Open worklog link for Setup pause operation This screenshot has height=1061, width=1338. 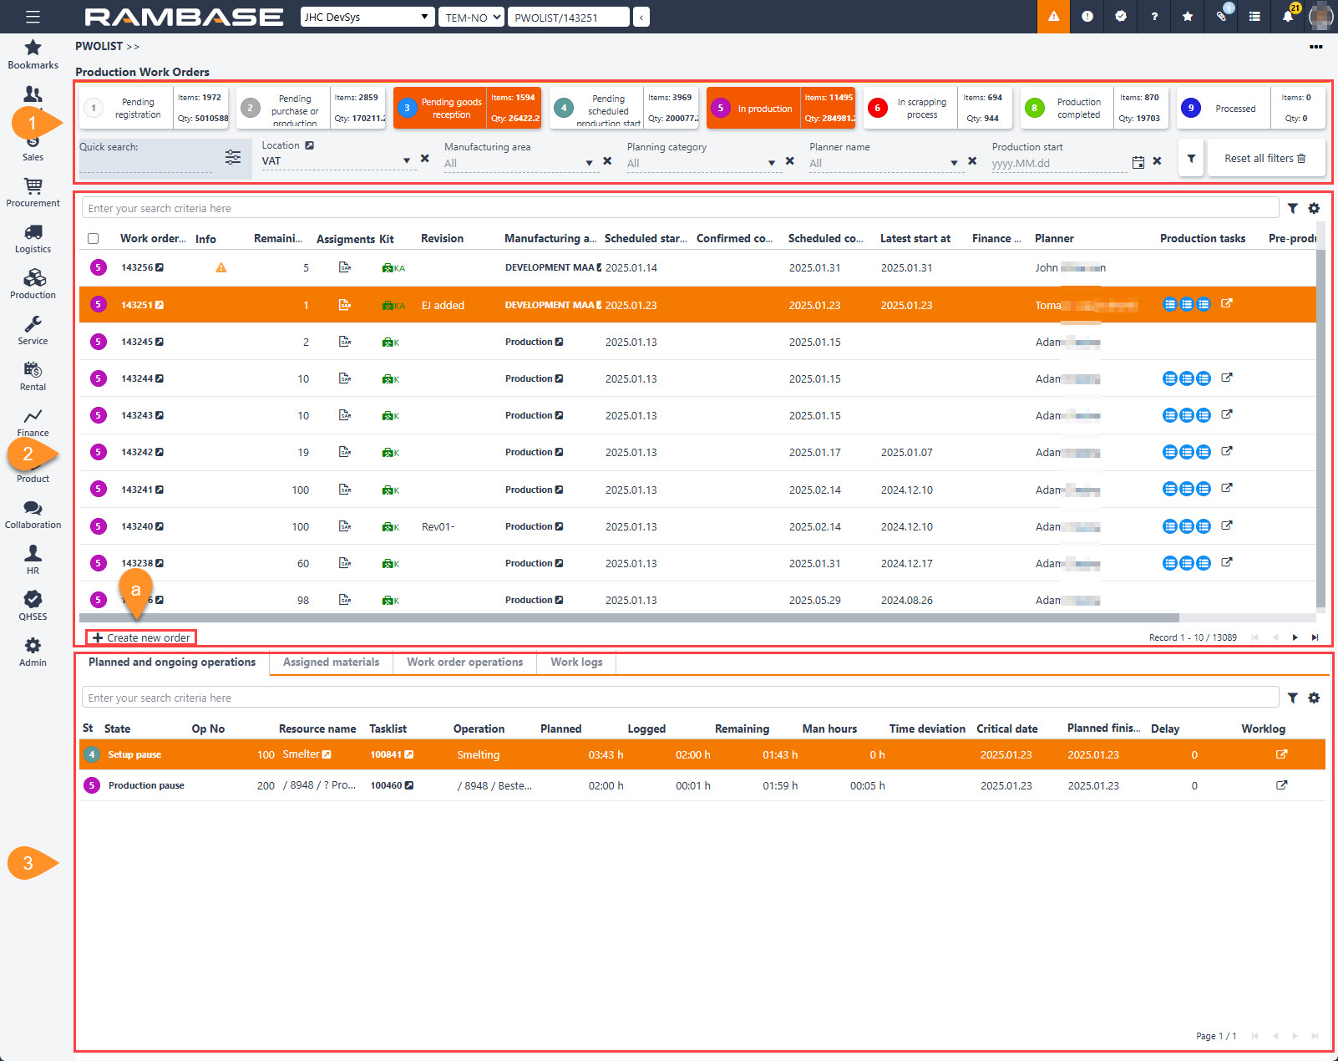[x=1281, y=754]
